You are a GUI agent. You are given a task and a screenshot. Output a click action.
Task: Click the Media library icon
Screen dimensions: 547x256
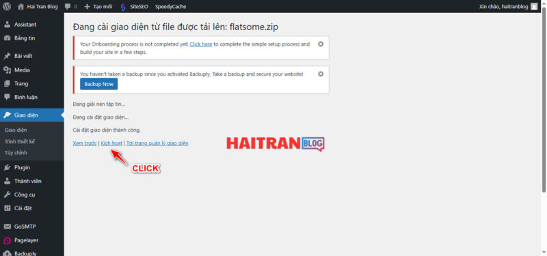(x=7, y=70)
